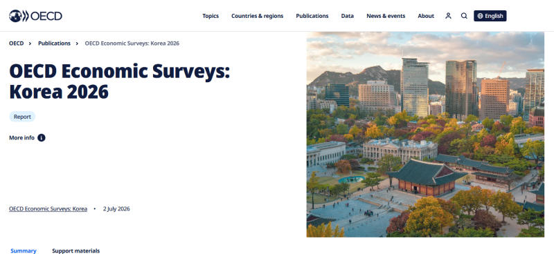
Task: Open the user account icon
Action: [x=448, y=16]
